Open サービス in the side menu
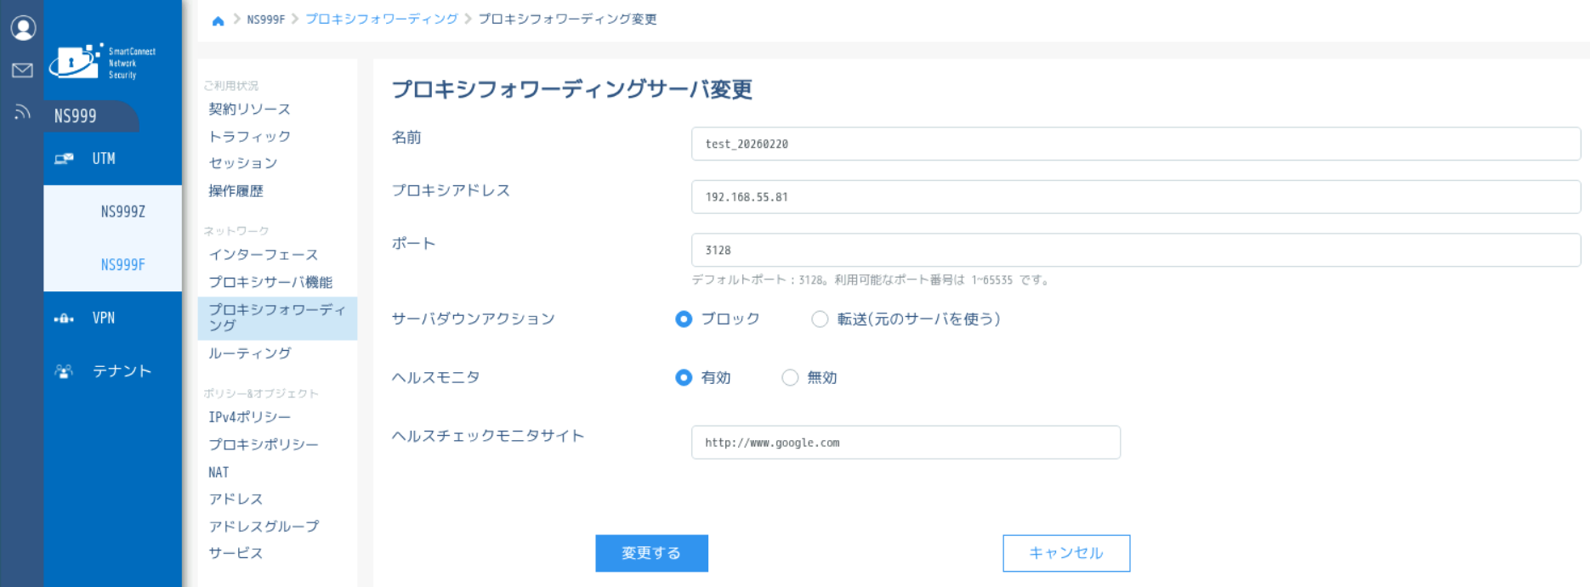This screenshot has height=587, width=1590. (x=236, y=553)
